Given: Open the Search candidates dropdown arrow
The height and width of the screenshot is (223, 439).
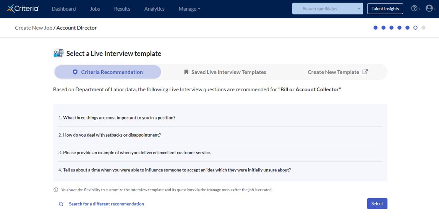Looking at the screenshot, I should click(x=358, y=8).
